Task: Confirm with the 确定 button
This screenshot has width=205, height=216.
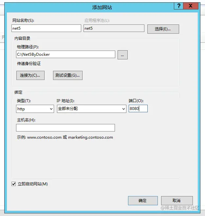Action: (x=143, y=201)
